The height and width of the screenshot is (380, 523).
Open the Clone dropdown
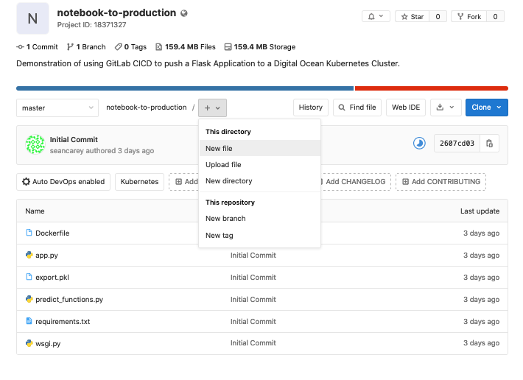(x=486, y=108)
